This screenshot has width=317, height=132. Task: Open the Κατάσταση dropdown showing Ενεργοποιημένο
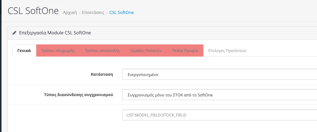[220, 74]
